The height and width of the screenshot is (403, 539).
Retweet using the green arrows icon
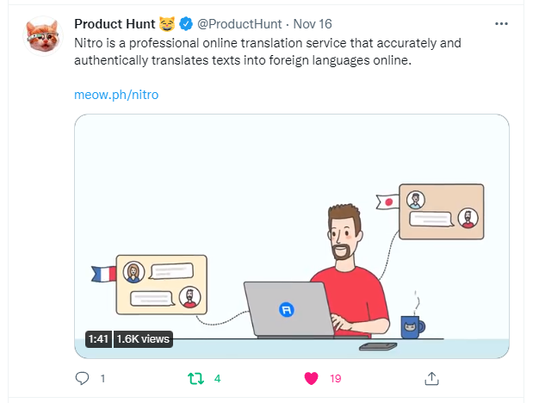tap(196, 379)
